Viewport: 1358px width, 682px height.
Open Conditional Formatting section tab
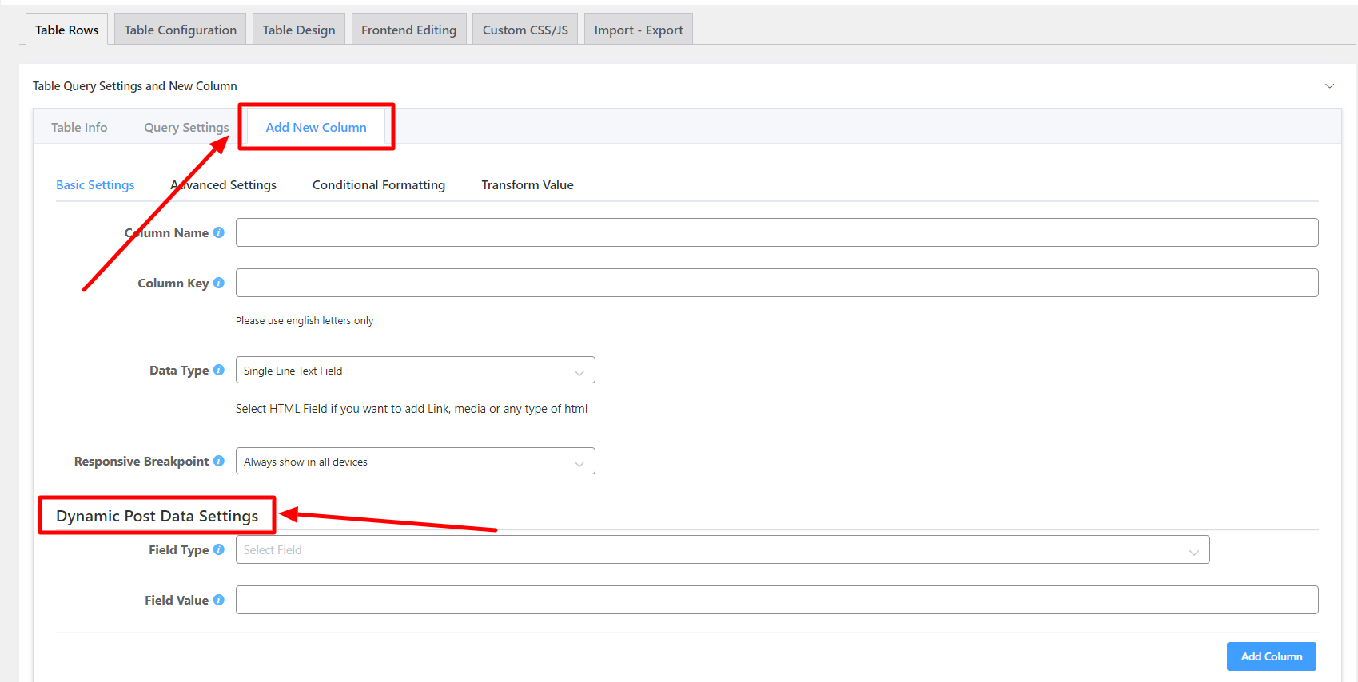click(x=379, y=184)
